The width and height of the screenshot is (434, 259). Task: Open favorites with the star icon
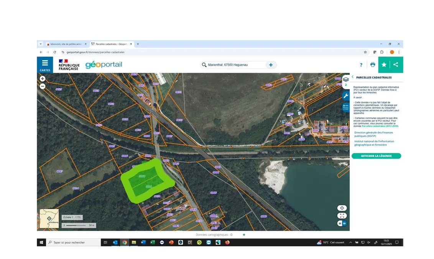[x=384, y=64]
